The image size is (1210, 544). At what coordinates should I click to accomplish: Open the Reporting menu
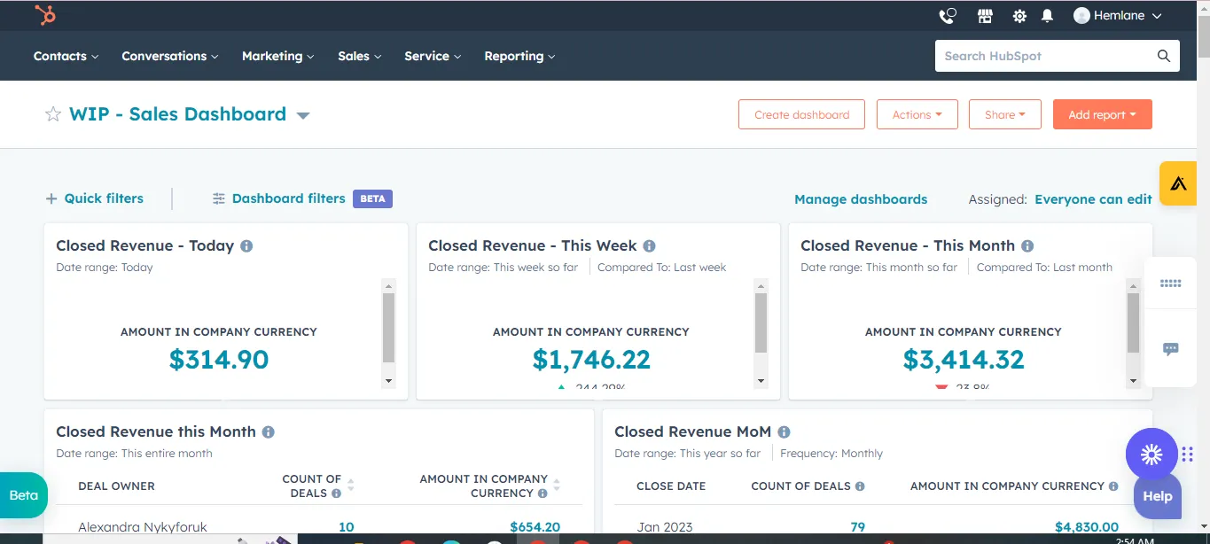tap(519, 56)
